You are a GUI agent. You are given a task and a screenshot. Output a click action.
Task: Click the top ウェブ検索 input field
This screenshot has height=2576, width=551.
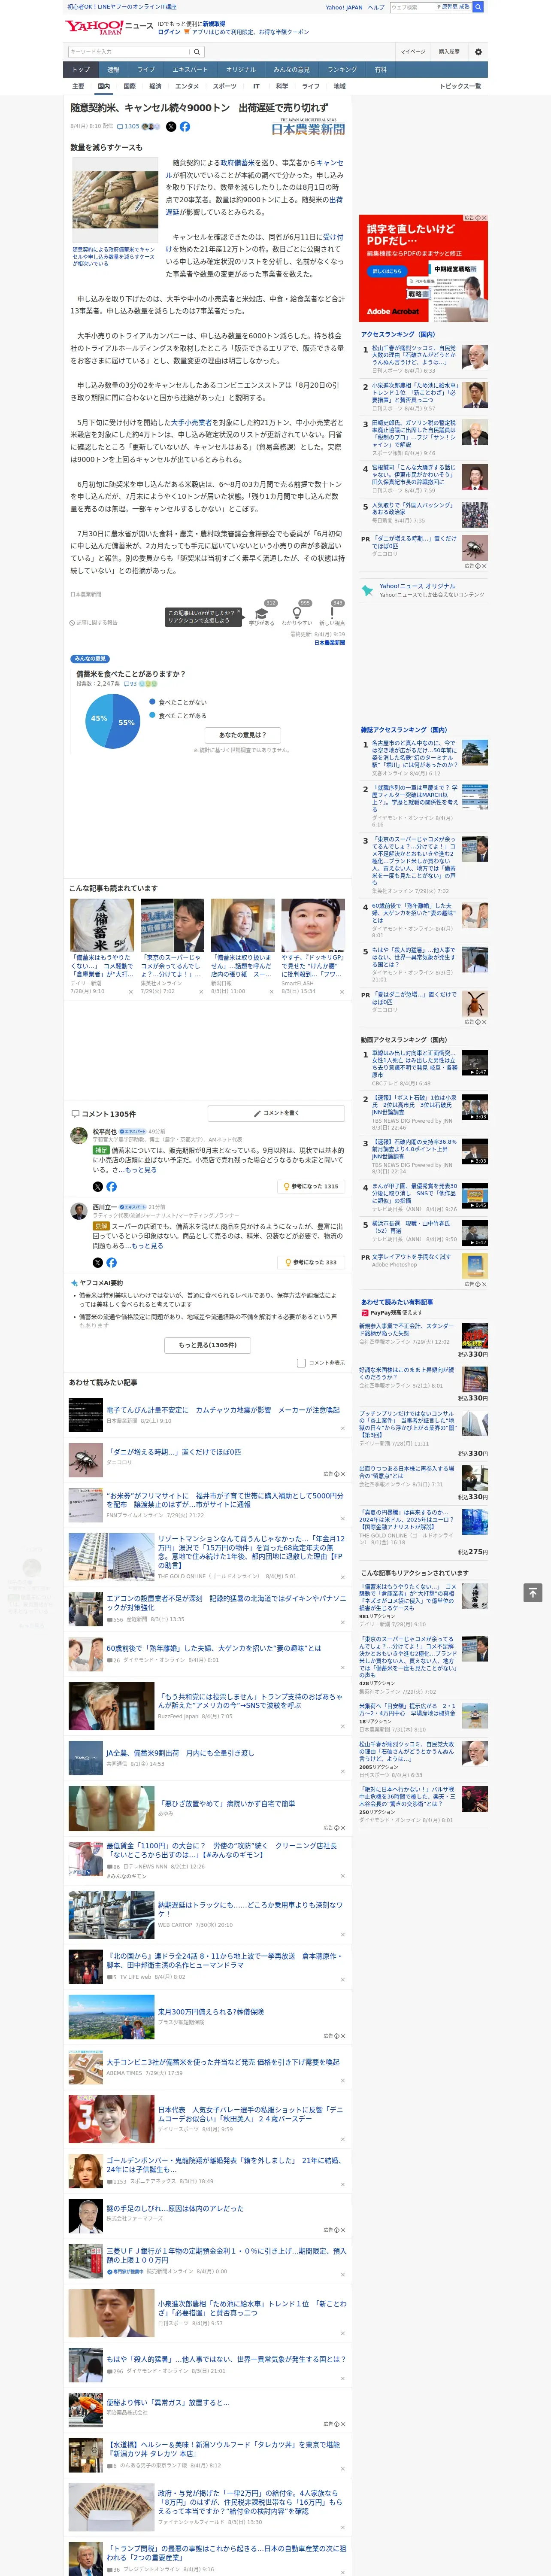pos(412,7)
